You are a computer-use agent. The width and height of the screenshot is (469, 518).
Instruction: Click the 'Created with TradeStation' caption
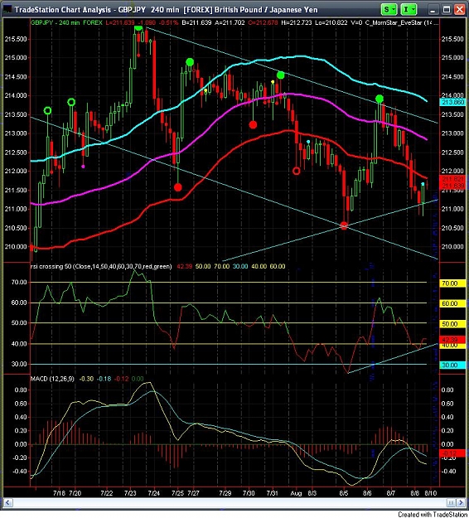coord(432,514)
